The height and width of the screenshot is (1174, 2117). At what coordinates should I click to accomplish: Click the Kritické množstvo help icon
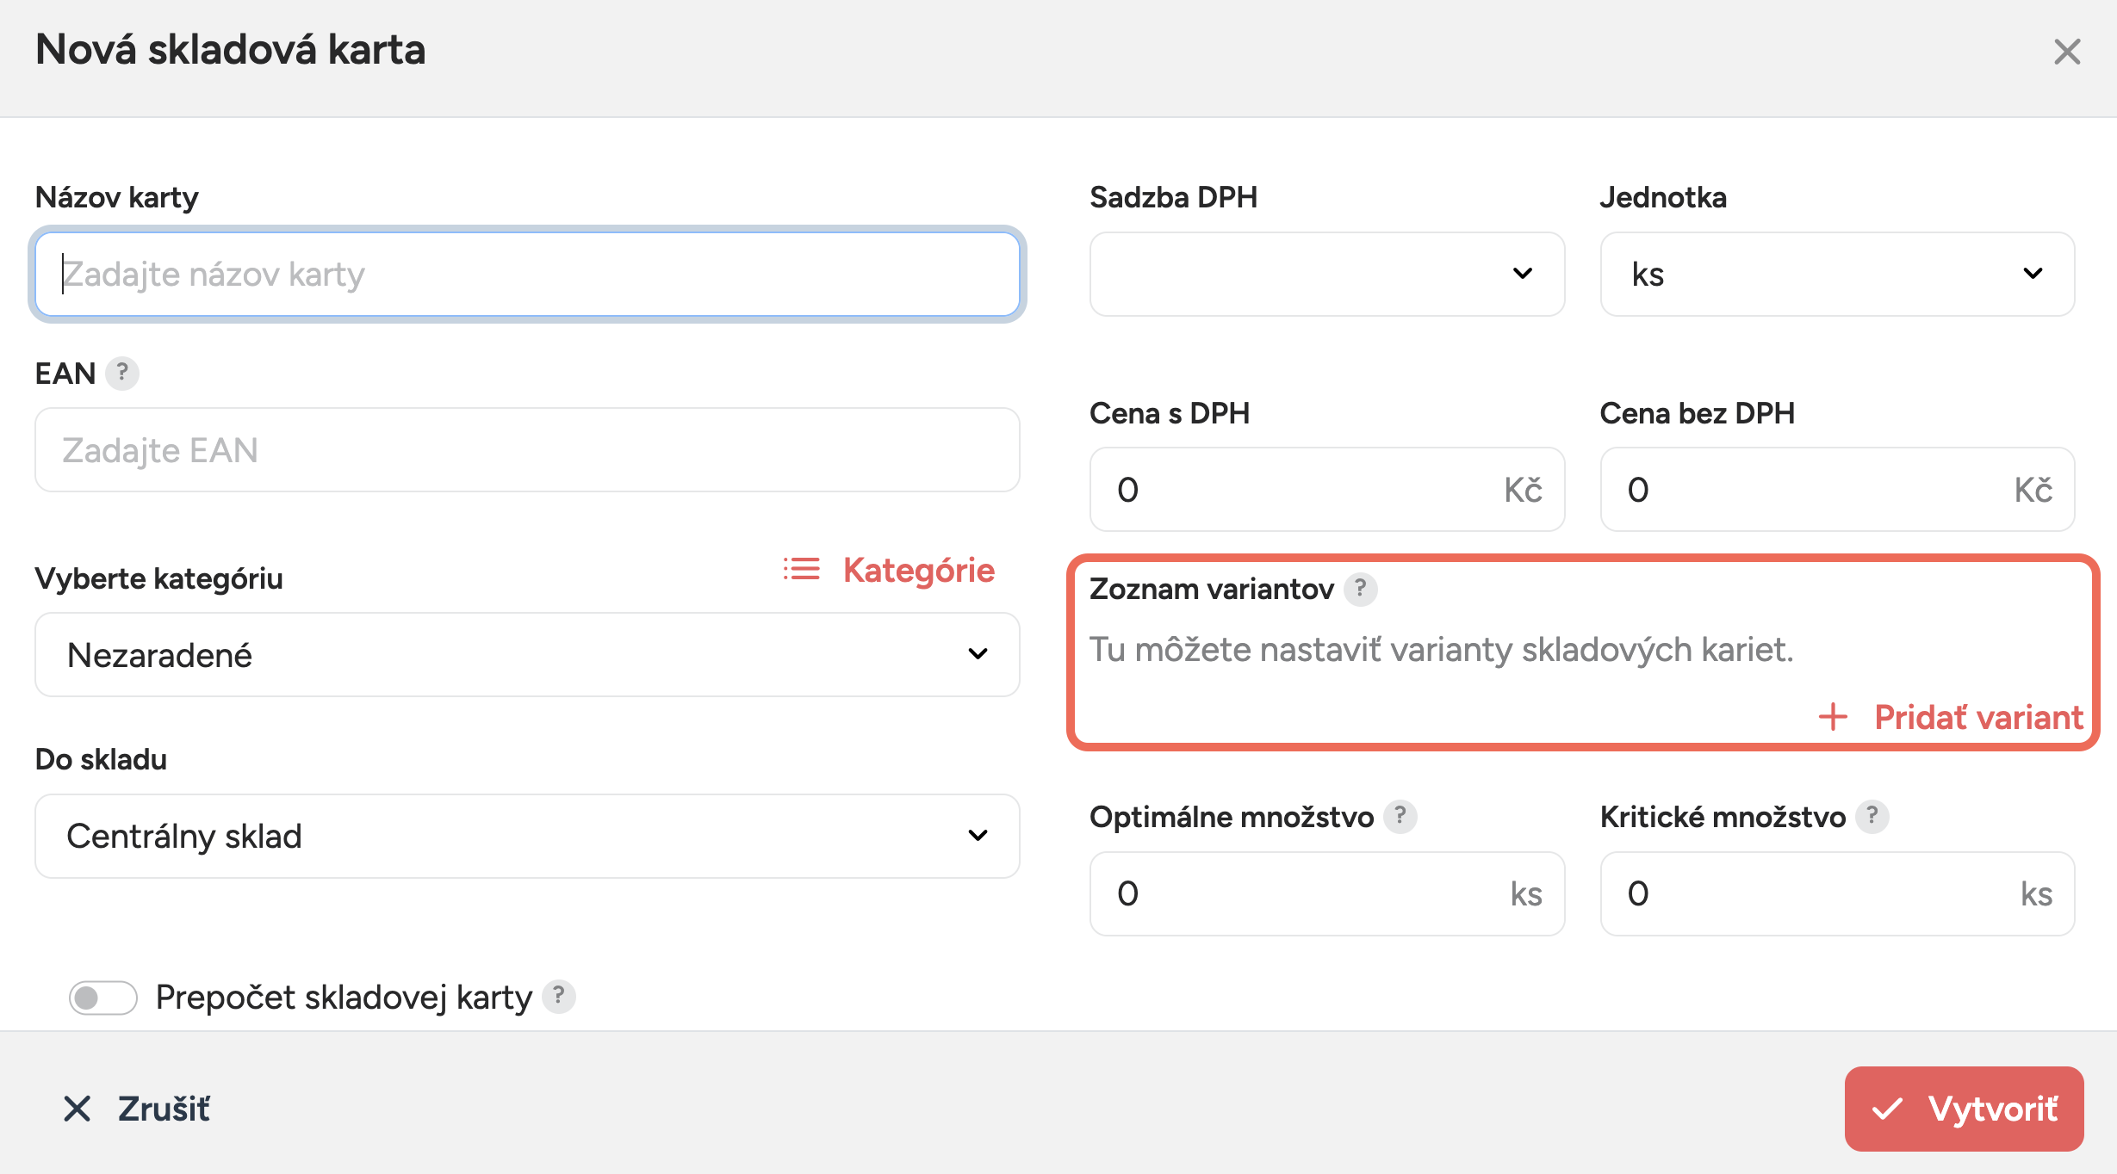[x=1872, y=816]
